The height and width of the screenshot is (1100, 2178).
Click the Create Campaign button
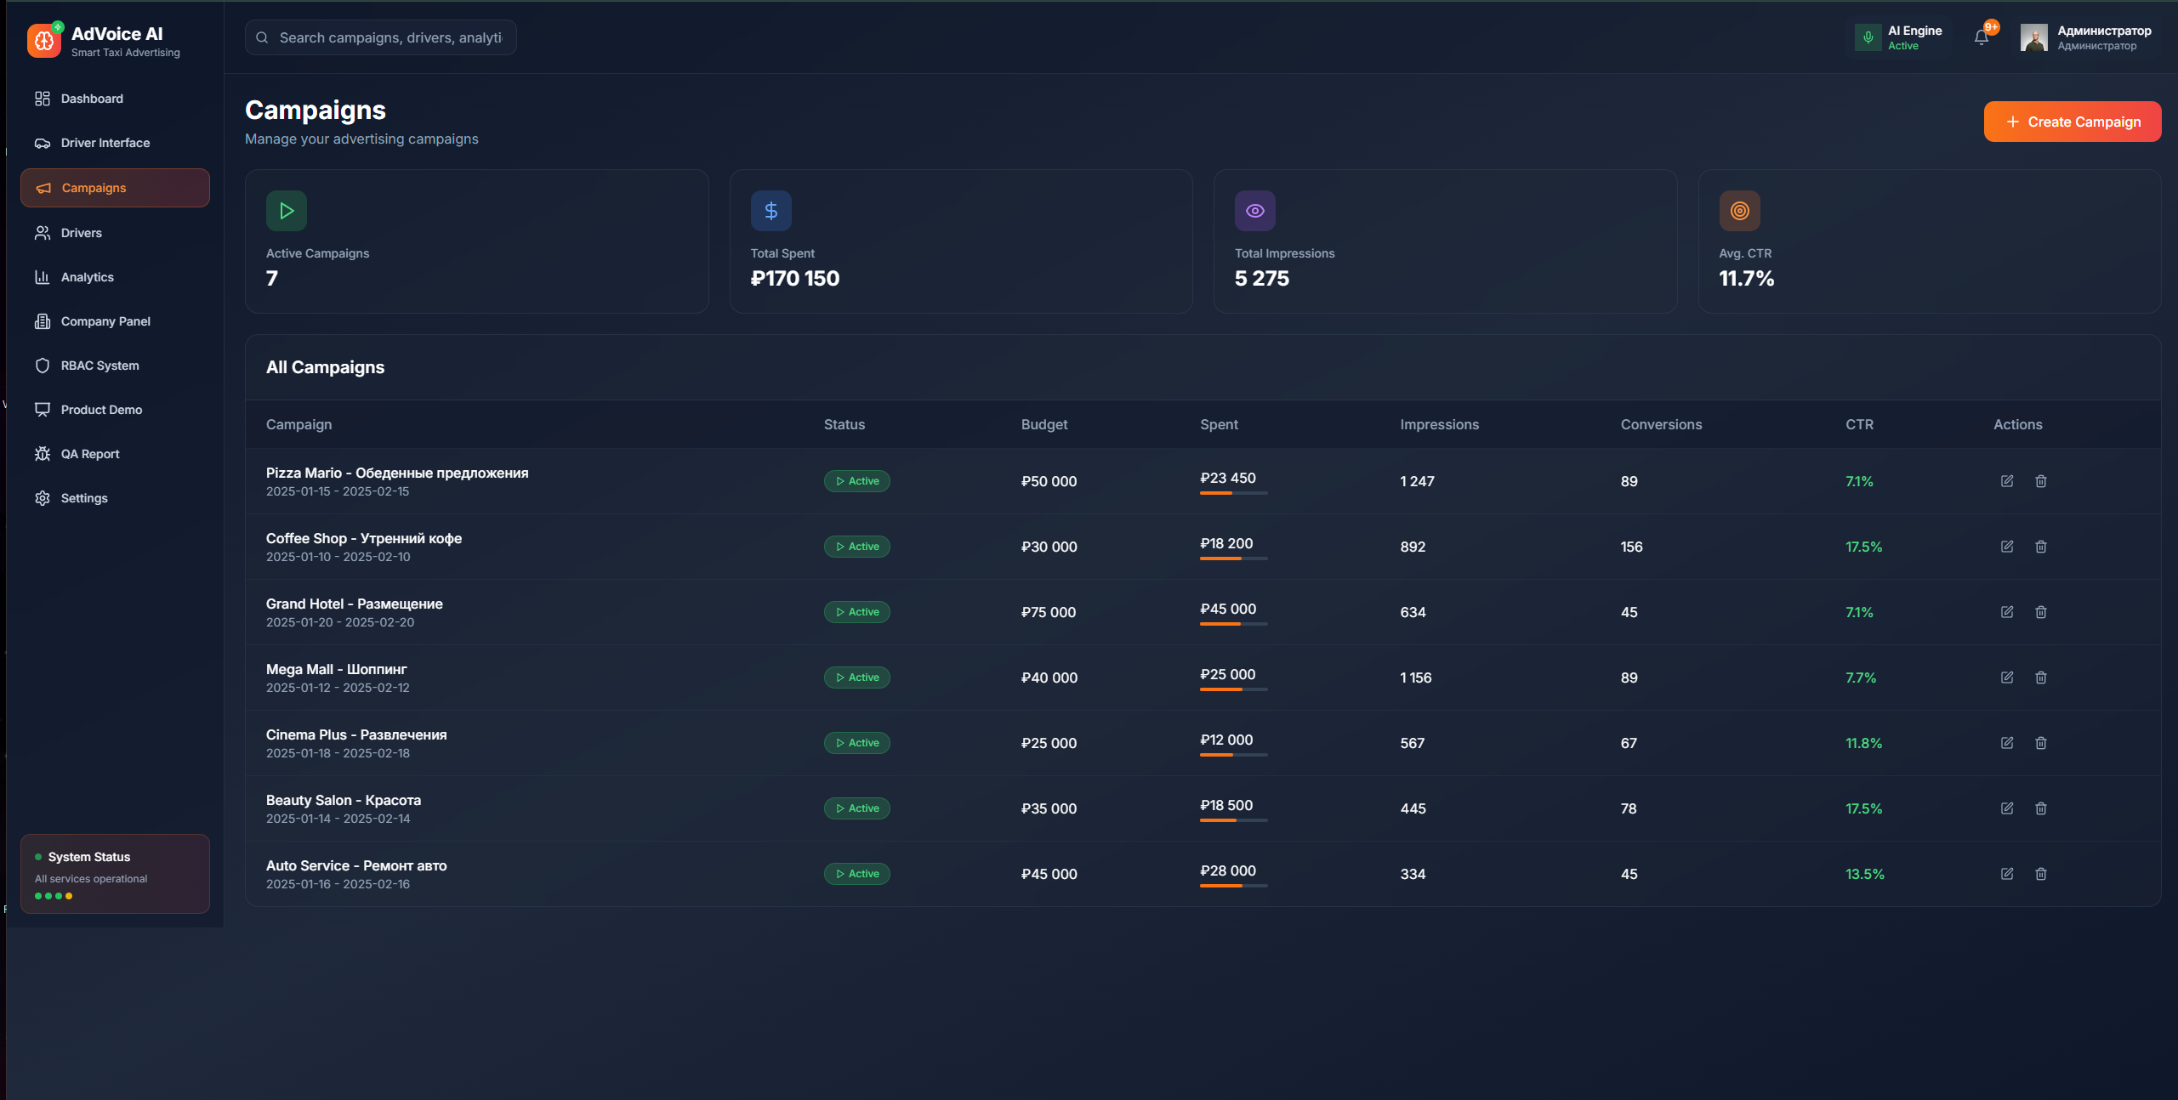[2072, 122]
